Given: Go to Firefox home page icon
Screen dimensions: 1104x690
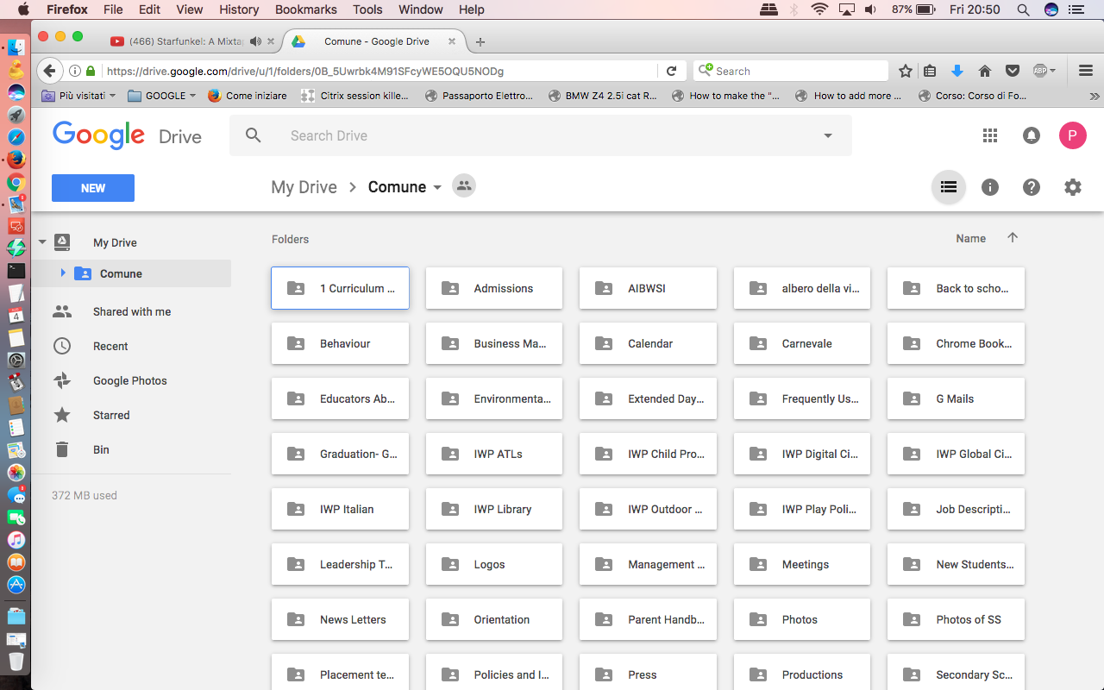Looking at the screenshot, I should click(985, 71).
